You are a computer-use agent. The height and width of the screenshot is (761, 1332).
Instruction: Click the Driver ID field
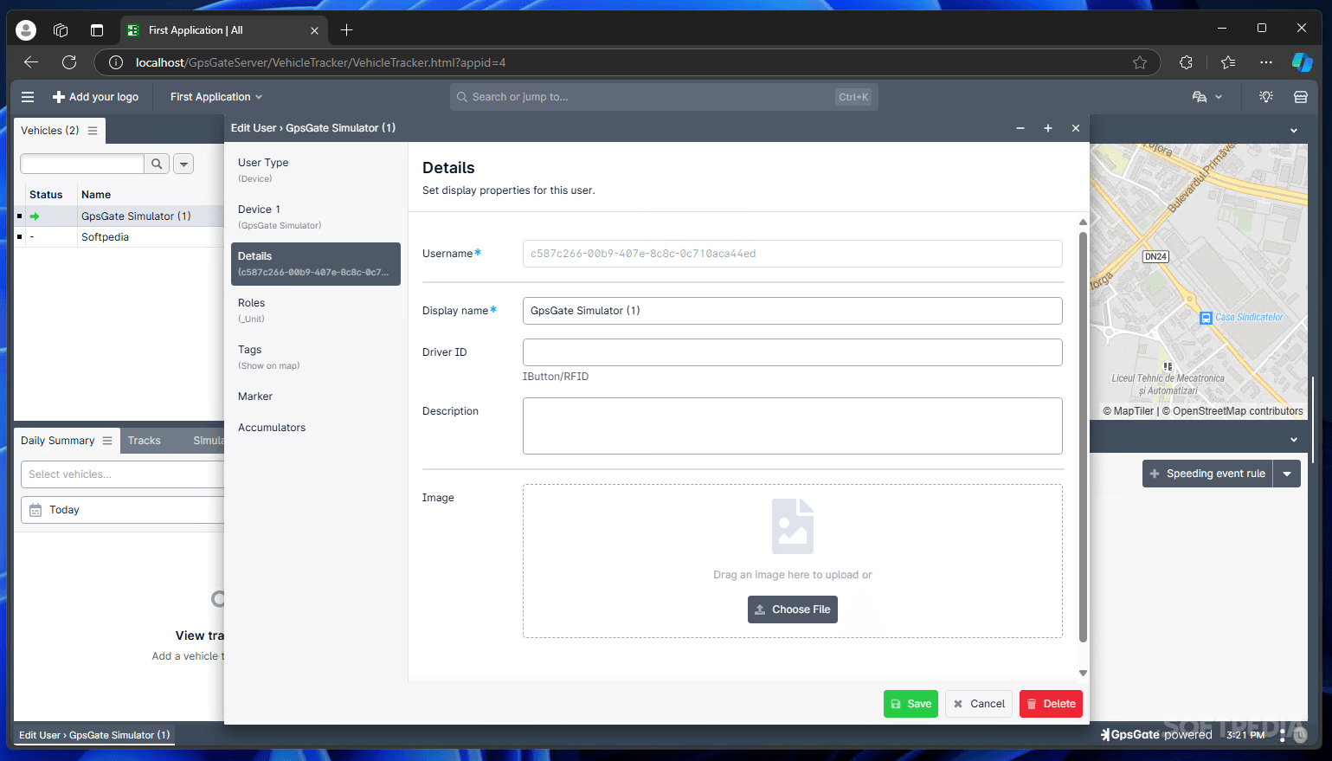[792, 352]
